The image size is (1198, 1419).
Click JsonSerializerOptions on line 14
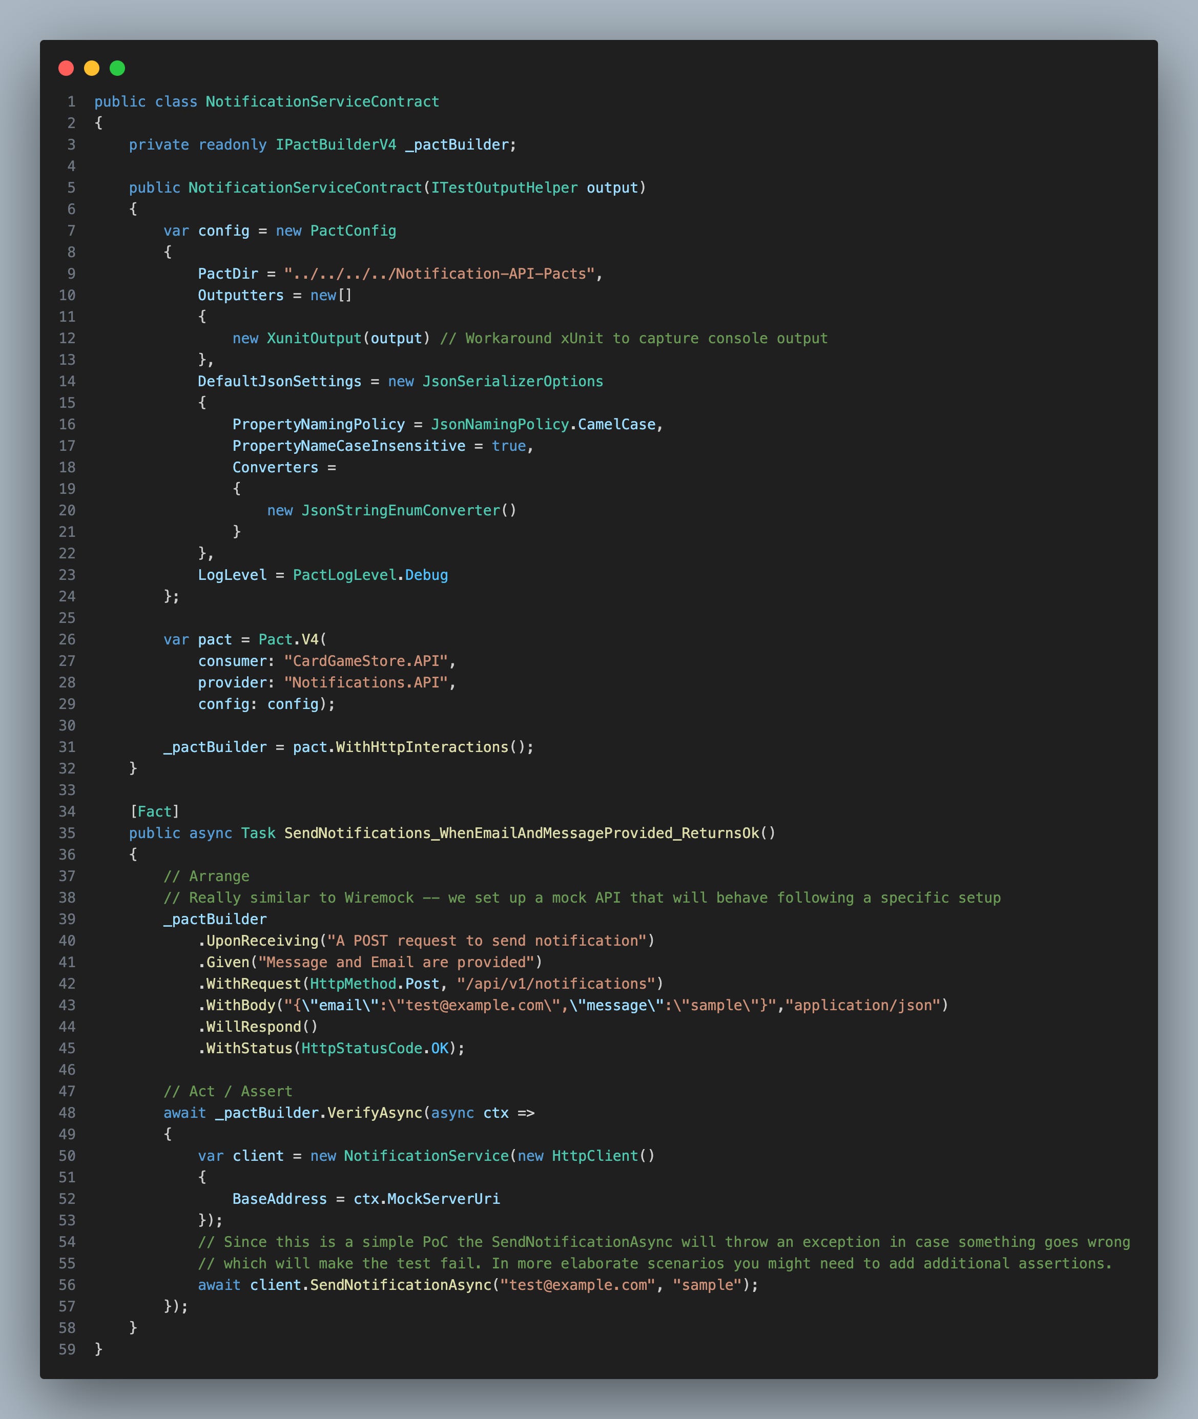pyautogui.click(x=513, y=382)
